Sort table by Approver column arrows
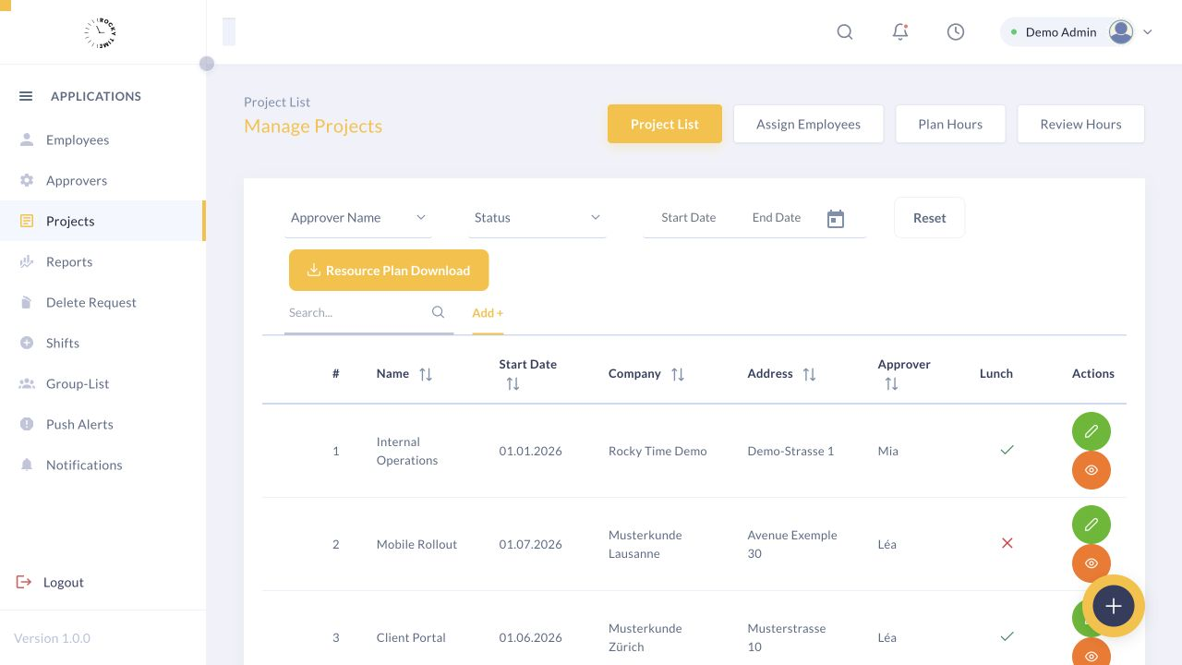The height and width of the screenshot is (665, 1182). tap(891, 383)
